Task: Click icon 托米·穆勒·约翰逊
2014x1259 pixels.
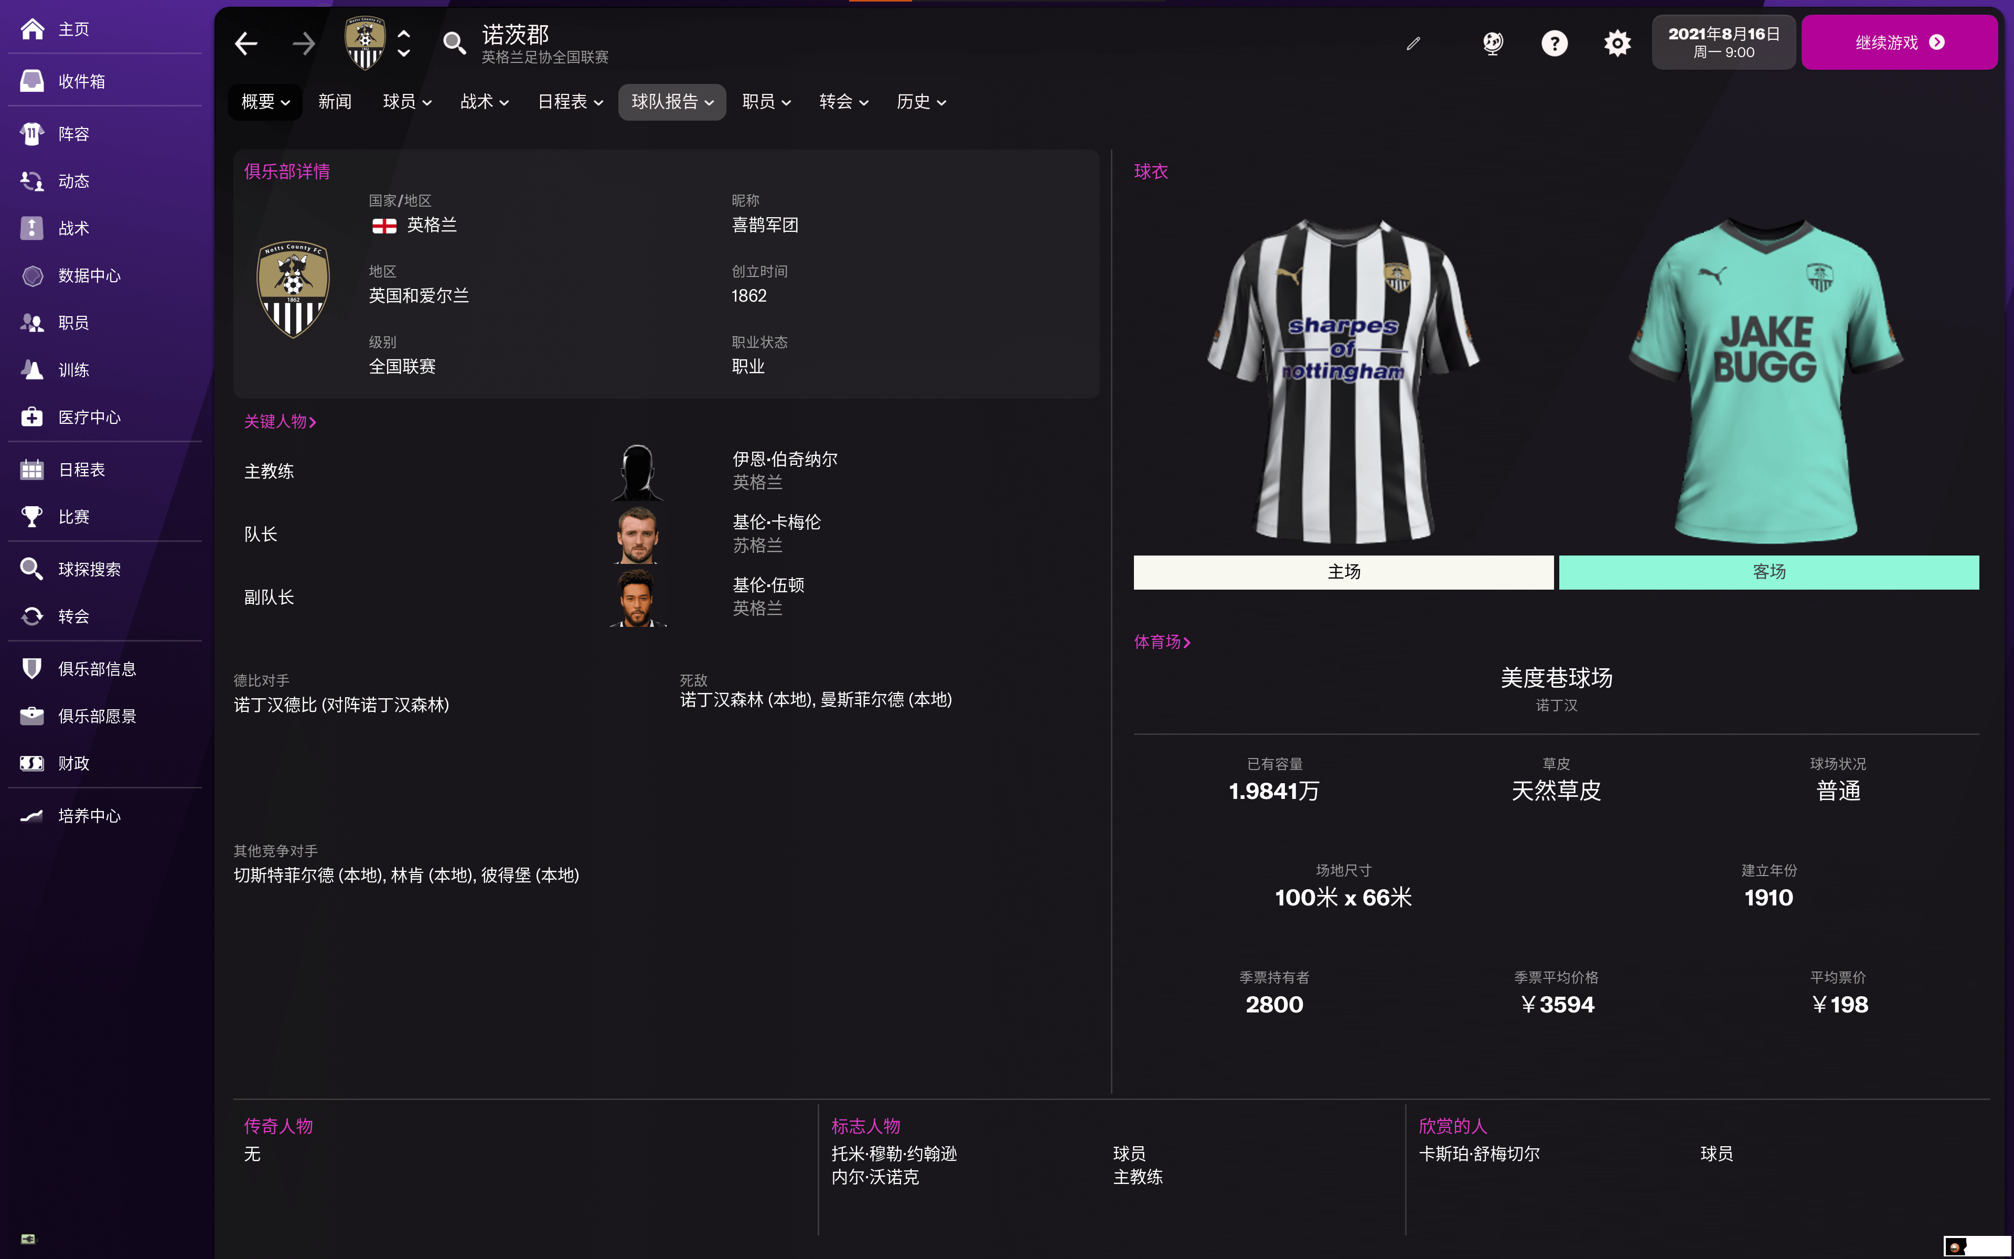Action: point(894,1153)
